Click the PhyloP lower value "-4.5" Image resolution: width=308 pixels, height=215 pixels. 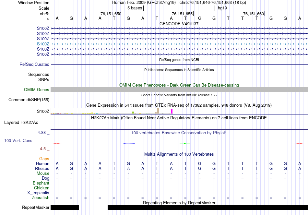[x=42, y=149]
